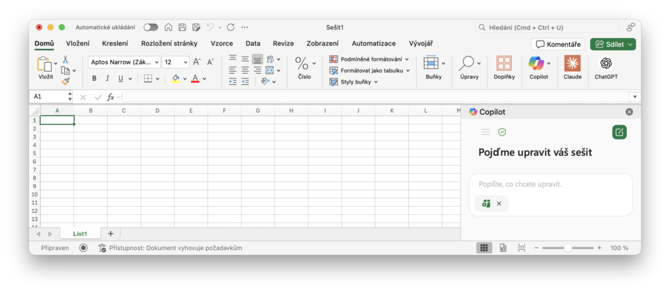Select the Format Painter brush icon
The width and height of the screenshot is (670, 293).
[65, 81]
